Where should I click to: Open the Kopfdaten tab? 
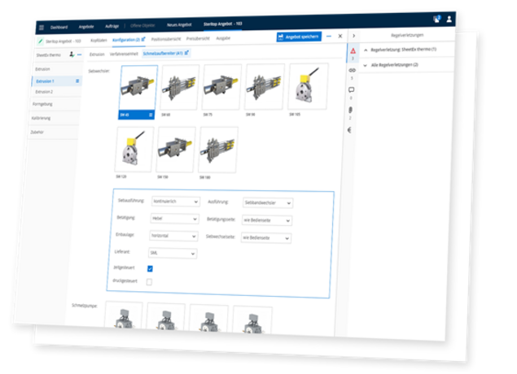99,40
